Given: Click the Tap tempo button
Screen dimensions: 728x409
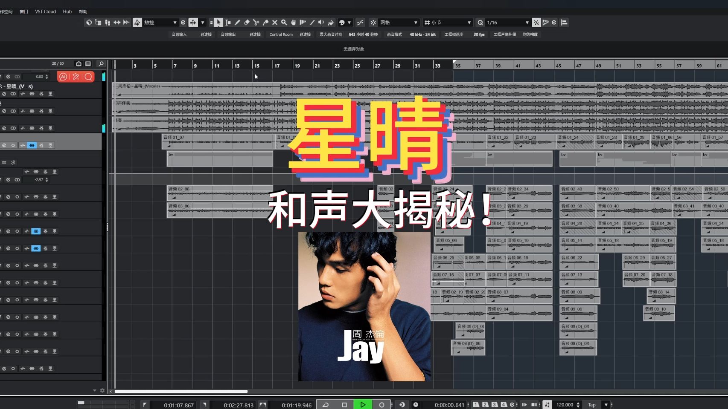Looking at the screenshot, I should click(x=592, y=405).
